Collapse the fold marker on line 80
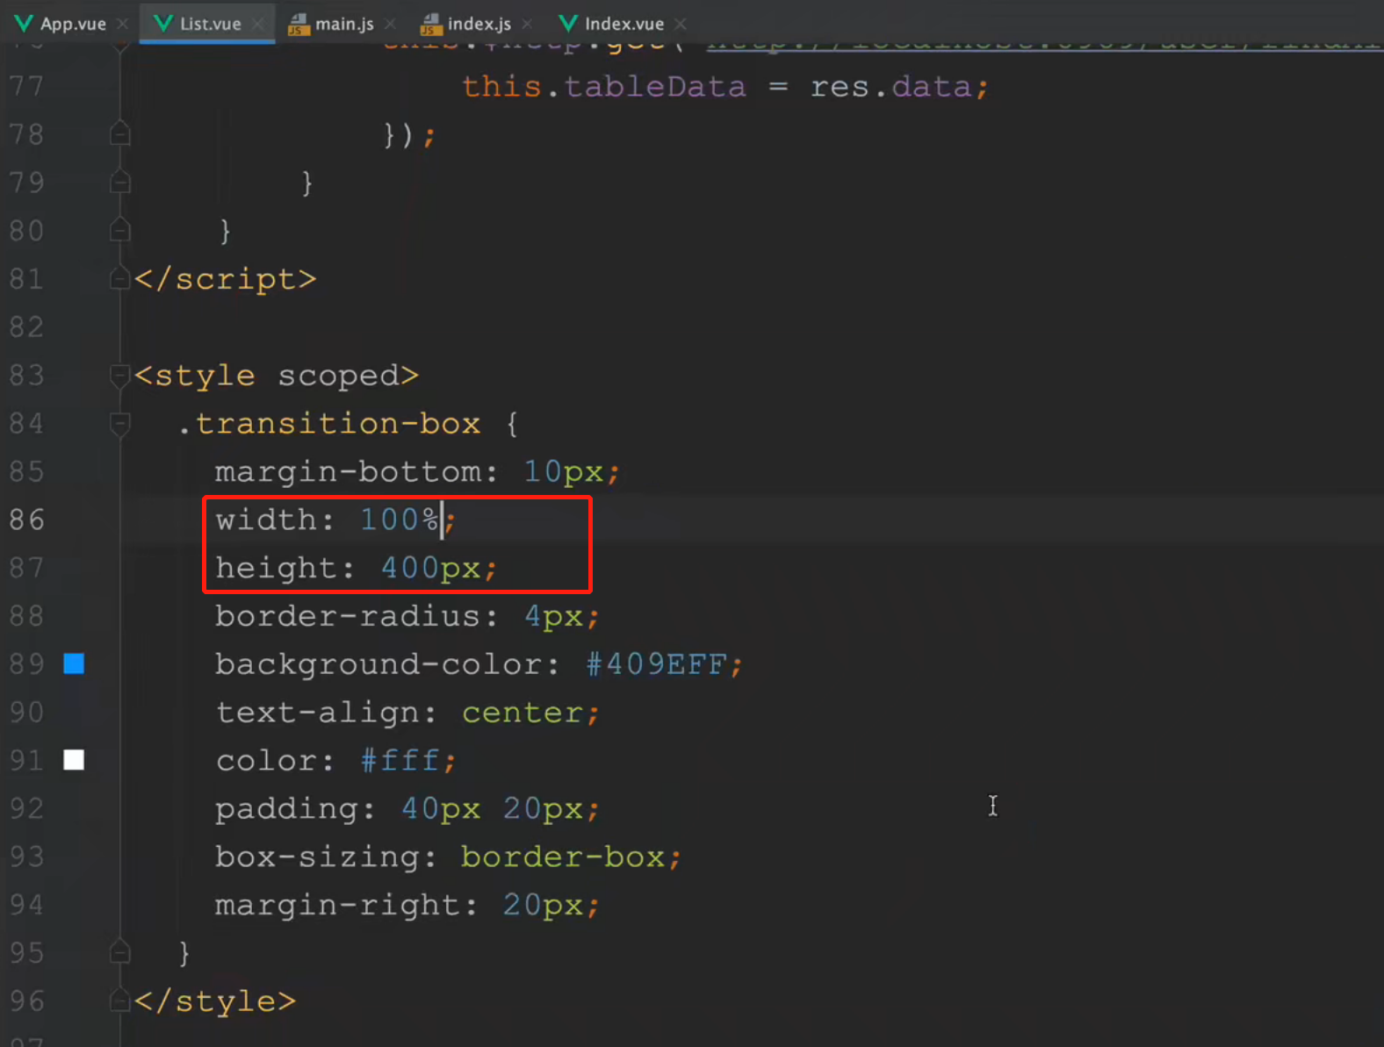The height and width of the screenshot is (1047, 1384). pyautogui.click(x=120, y=230)
